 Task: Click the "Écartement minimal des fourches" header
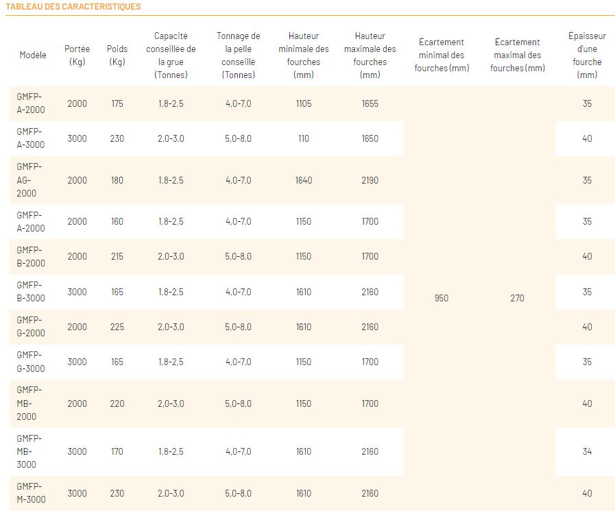pyautogui.click(x=442, y=55)
